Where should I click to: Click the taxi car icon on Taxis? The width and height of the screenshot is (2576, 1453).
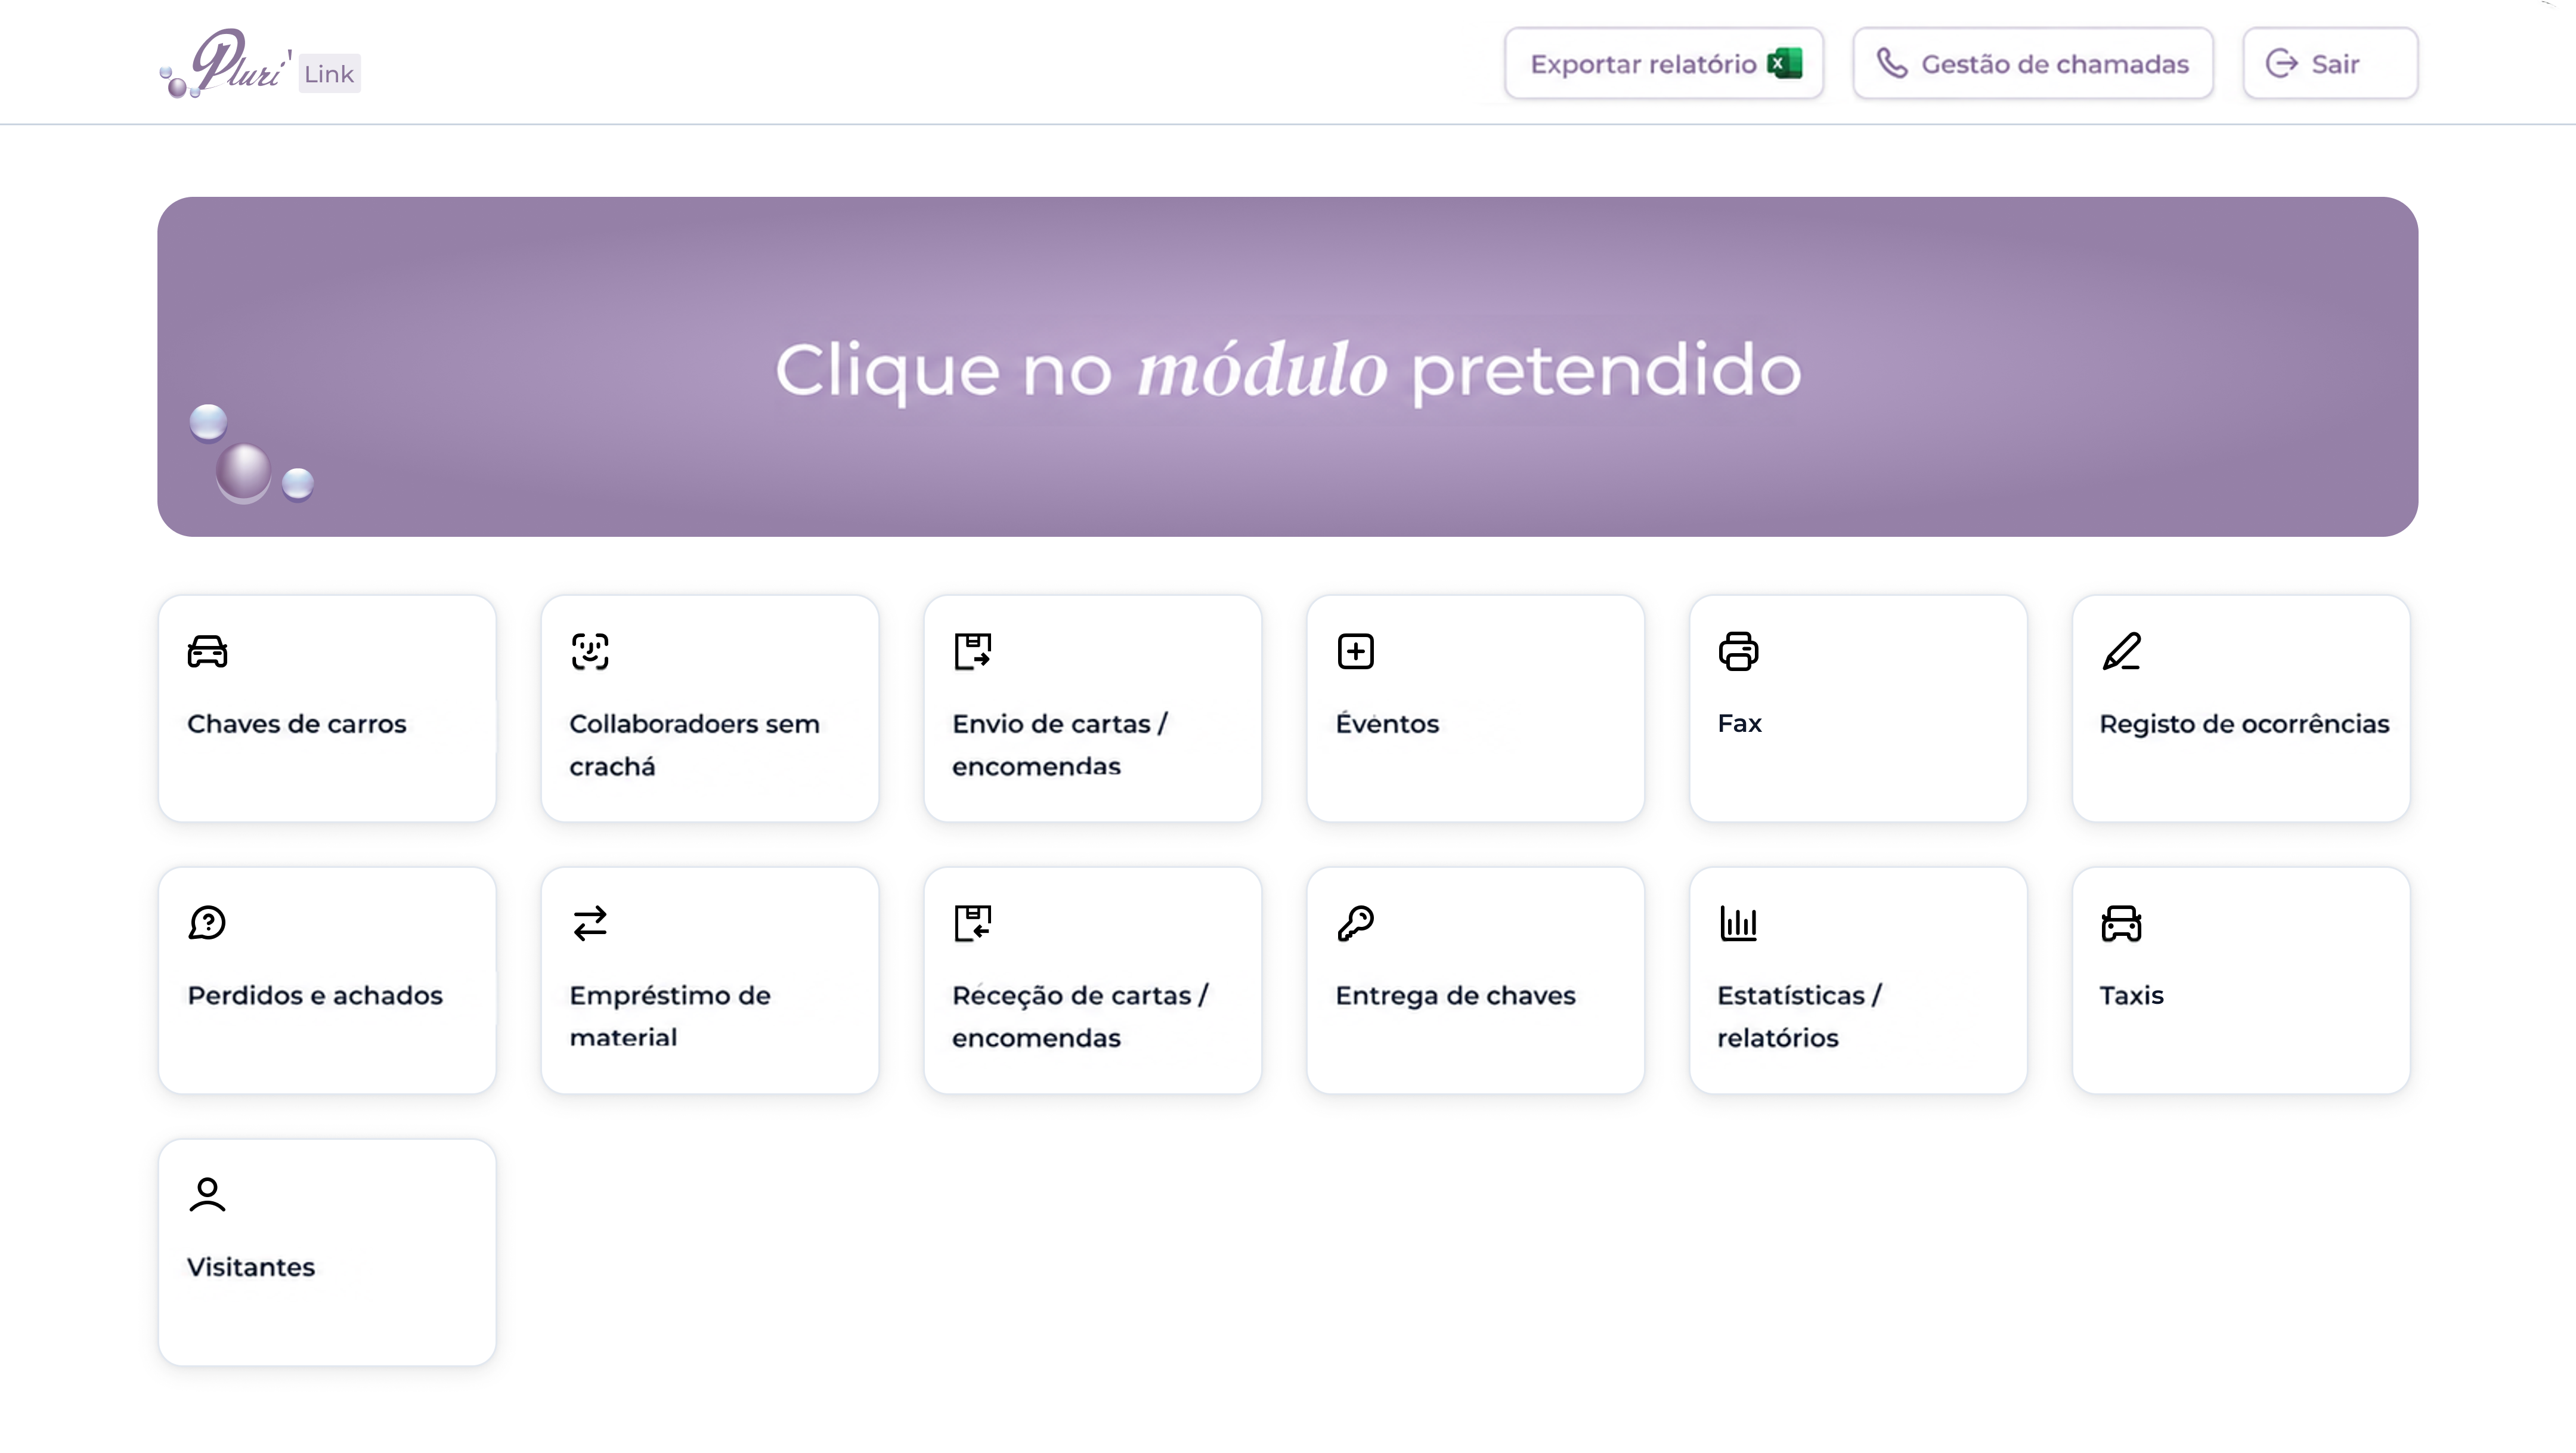pos(2121,923)
